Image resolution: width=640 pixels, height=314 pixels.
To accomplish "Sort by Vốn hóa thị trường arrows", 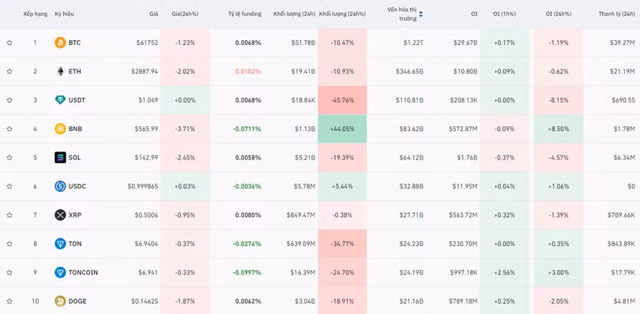I will 421,14.
